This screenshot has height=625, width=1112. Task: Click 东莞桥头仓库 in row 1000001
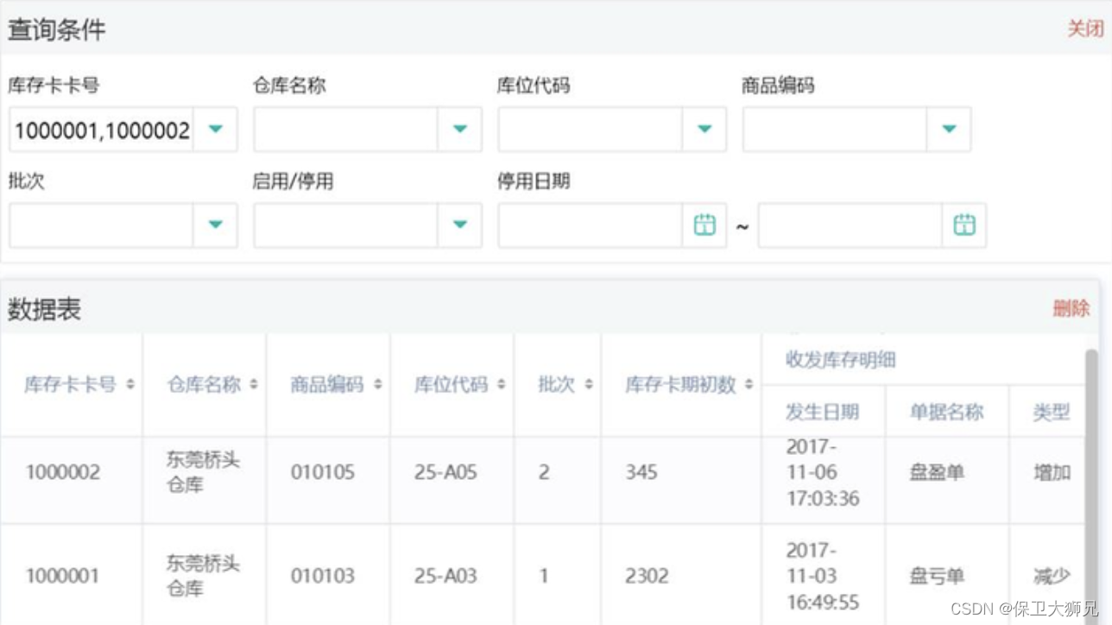click(x=203, y=576)
